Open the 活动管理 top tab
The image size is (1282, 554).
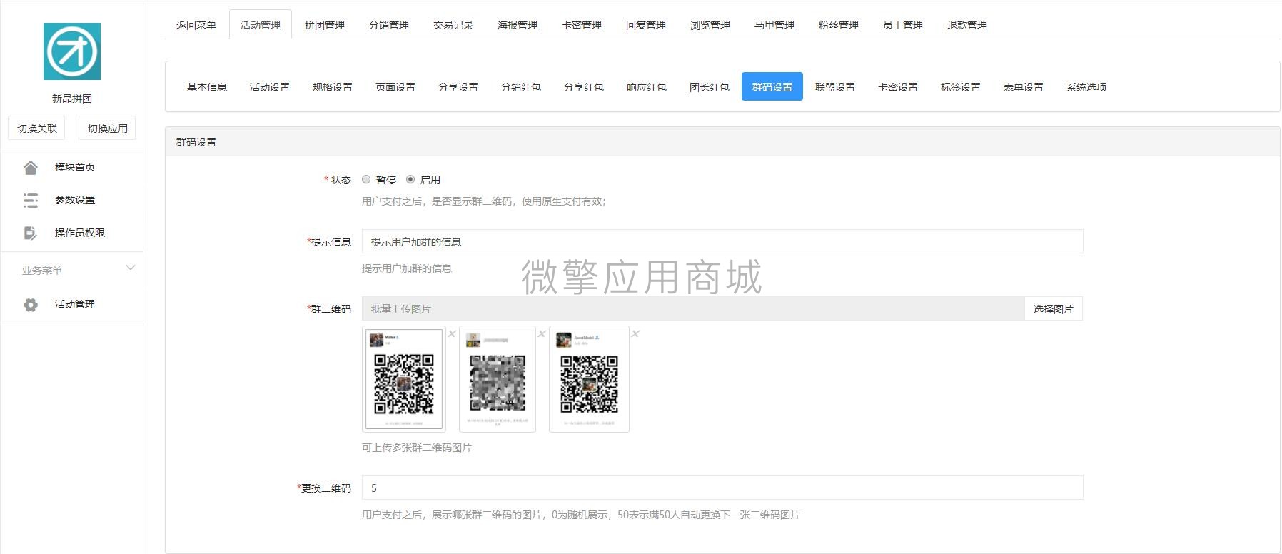tap(261, 25)
